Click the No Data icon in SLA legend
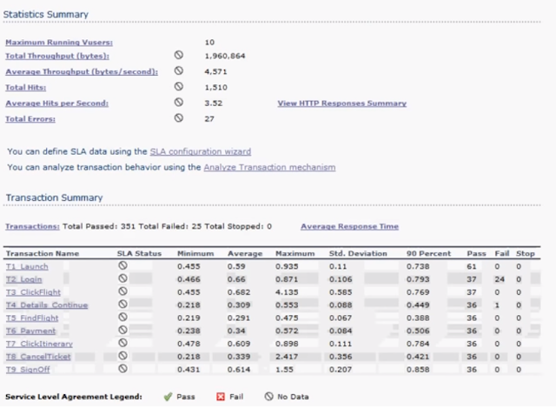This screenshot has height=415, width=556. (269, 396)
